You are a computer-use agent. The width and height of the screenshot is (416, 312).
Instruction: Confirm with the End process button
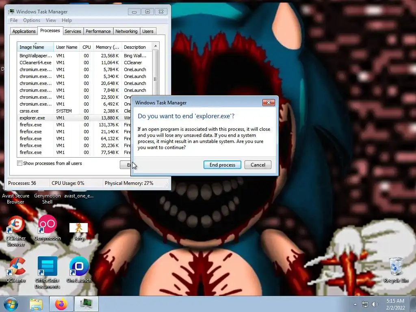pos(222,165)
